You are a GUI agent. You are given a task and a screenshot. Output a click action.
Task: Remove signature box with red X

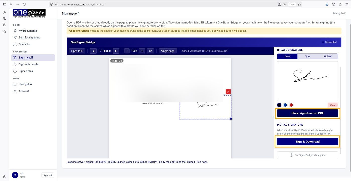click(228, 92)
